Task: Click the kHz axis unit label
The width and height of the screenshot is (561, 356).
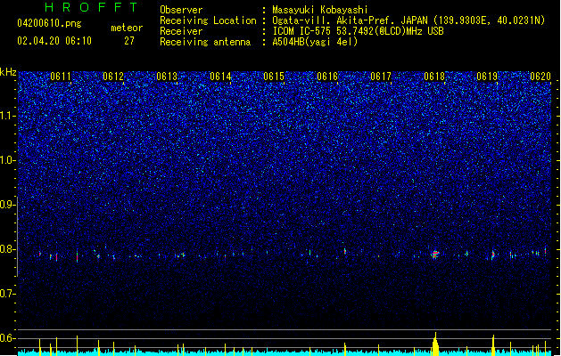Action: tap(8, 72)
